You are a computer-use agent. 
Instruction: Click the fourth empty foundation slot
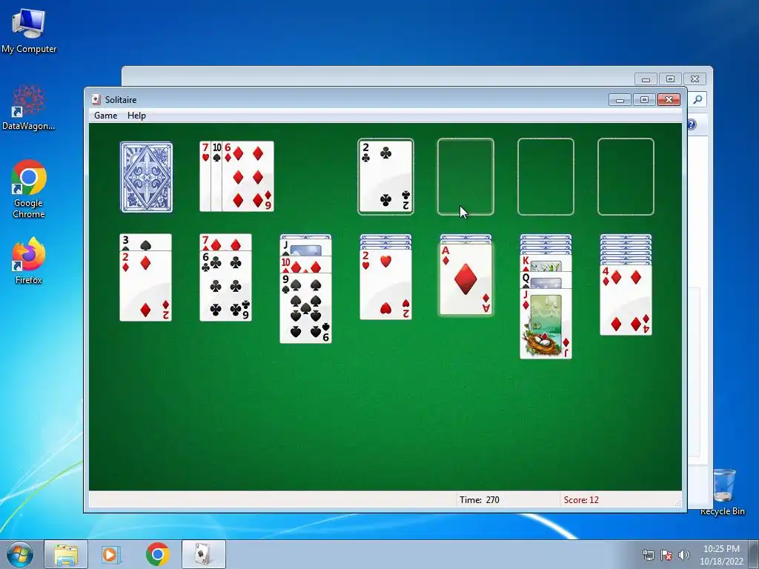626,176
